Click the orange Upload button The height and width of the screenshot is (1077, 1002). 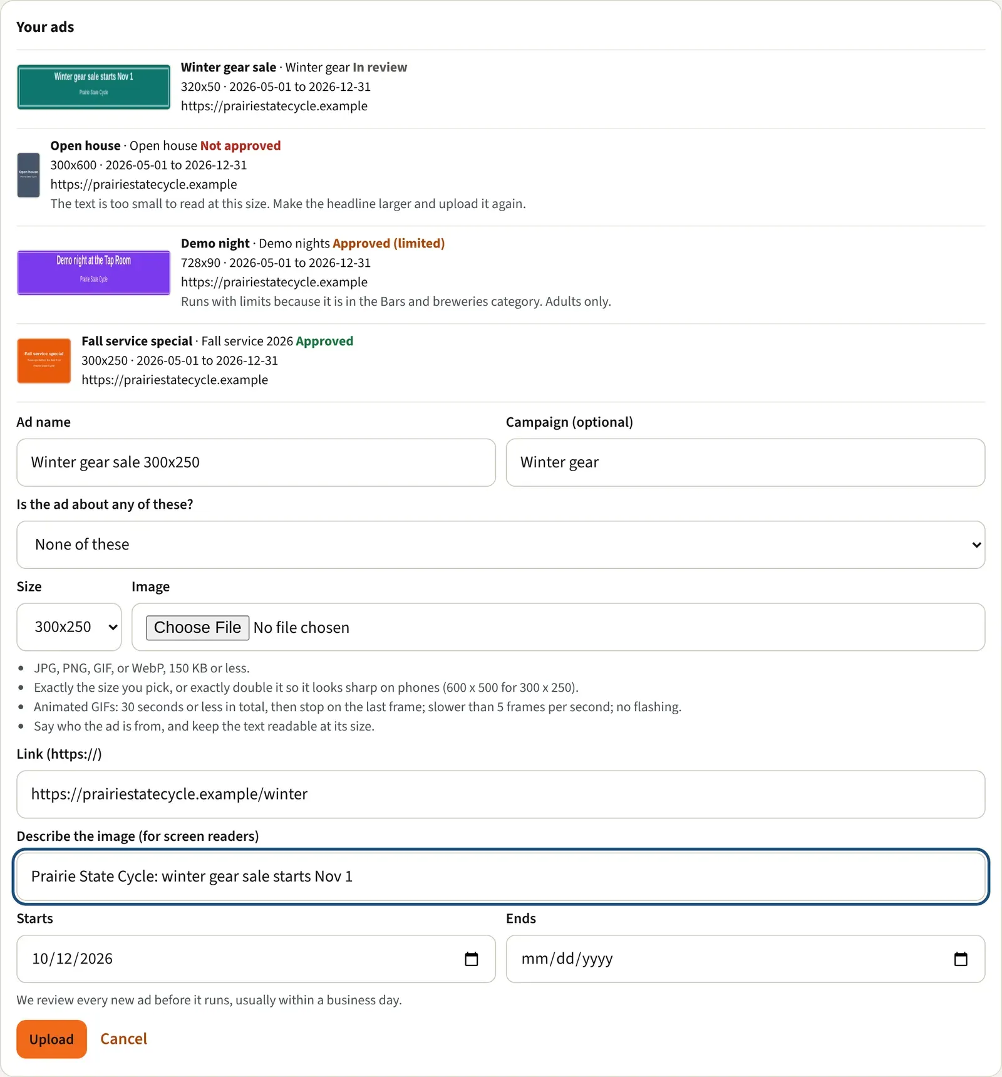51,1039
